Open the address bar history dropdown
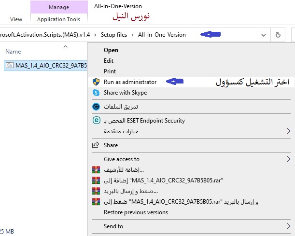 tap(263, 35)
